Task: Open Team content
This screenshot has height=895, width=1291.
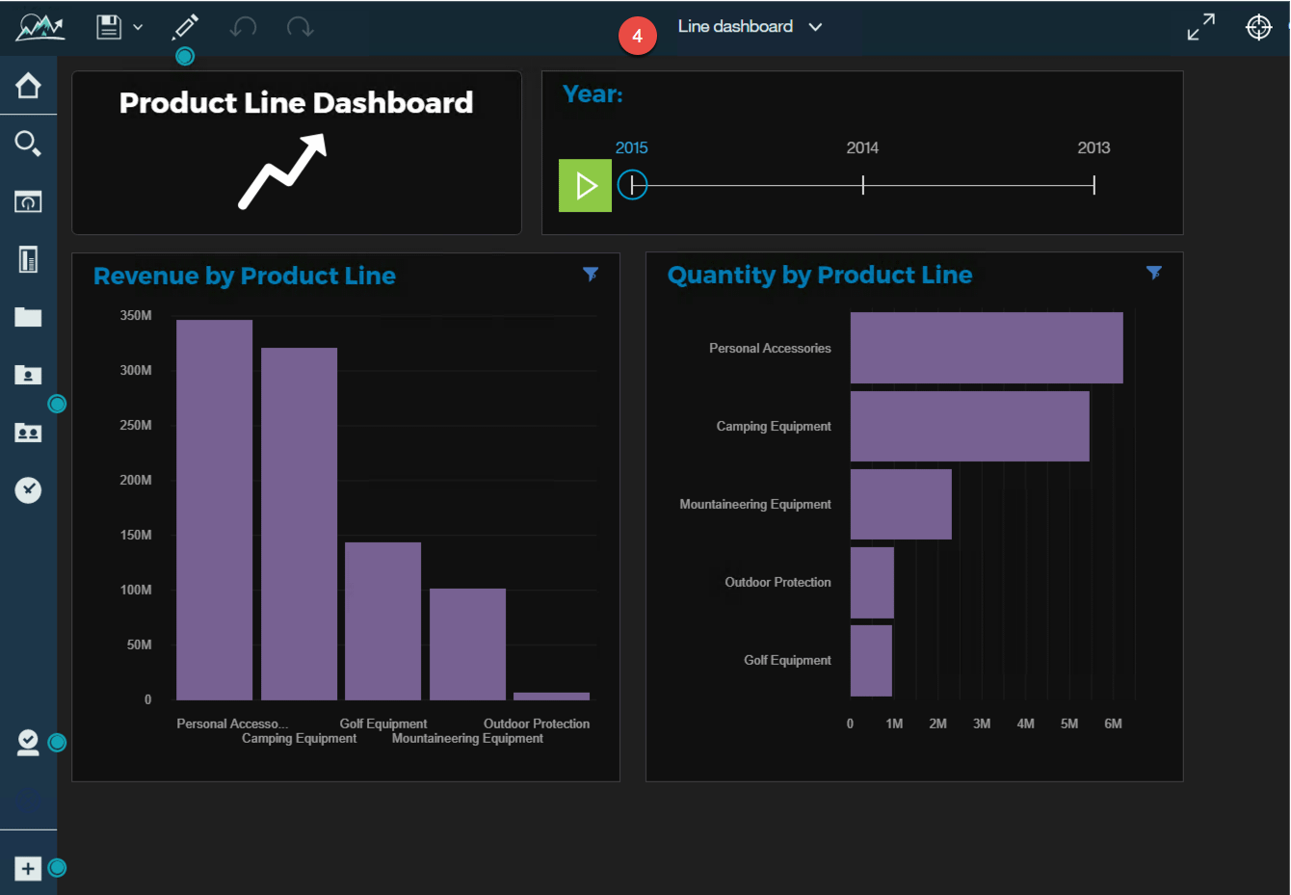Action: coord(28,433)
